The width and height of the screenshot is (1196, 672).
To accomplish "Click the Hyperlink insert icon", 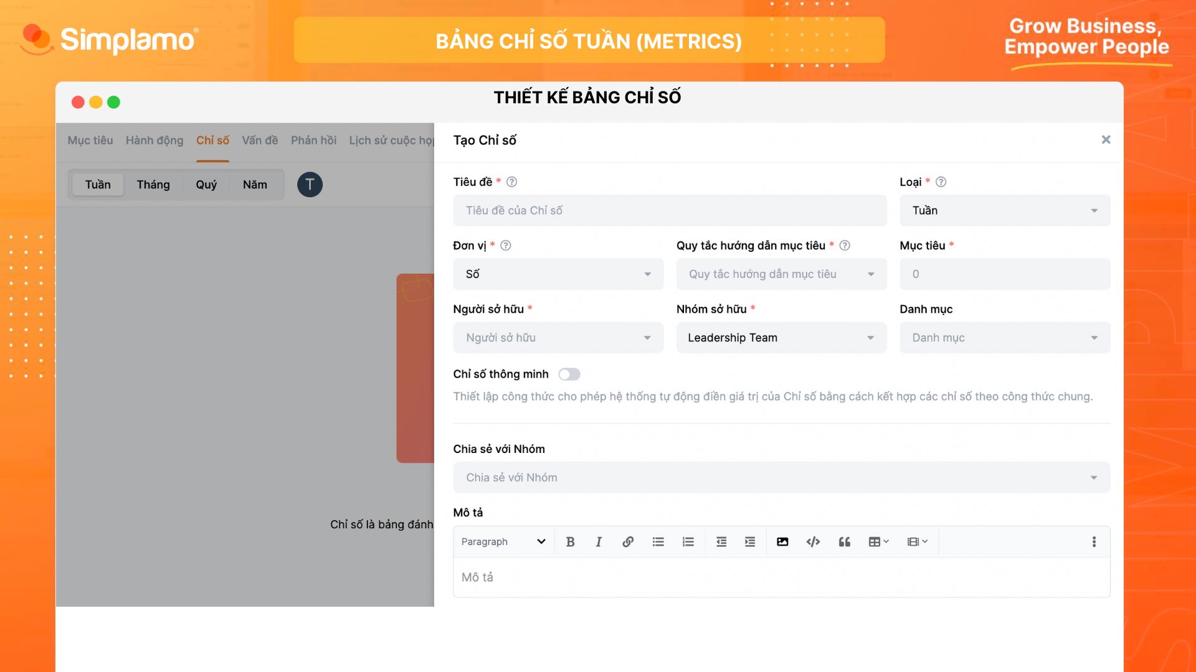I will (627, 541).
